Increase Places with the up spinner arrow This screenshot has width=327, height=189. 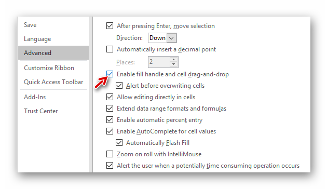pos(173,60)
